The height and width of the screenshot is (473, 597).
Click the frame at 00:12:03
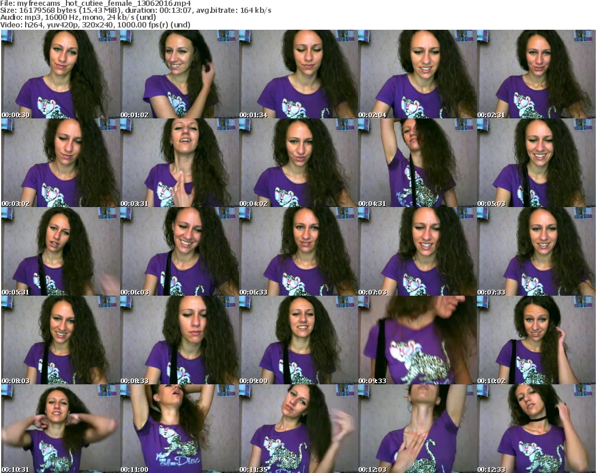(417, 429)
